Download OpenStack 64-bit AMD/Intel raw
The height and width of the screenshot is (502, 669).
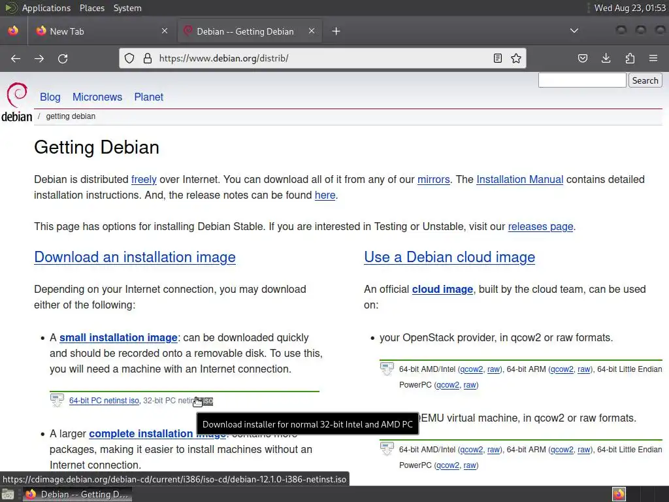click(x=493, y=369)
